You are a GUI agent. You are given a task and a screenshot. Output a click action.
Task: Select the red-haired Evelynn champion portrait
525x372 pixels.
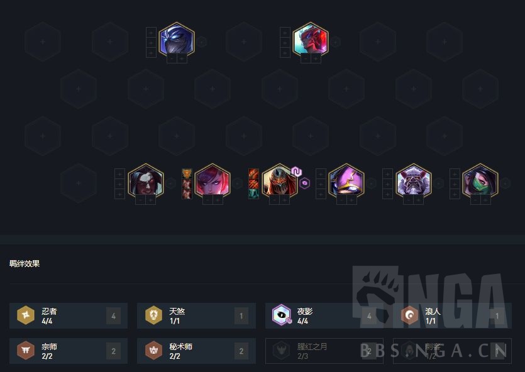click(213, 181)
